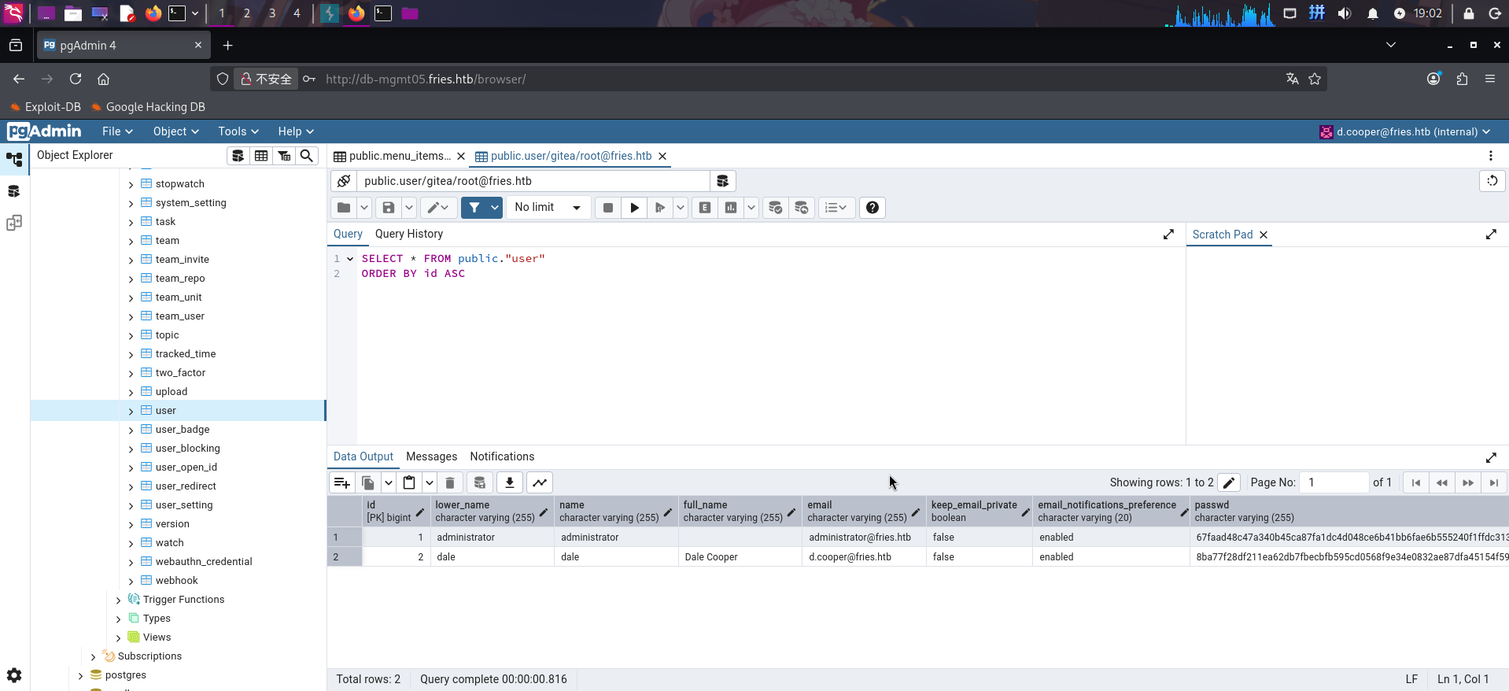Toggle the data filter funnel button
The width and height of the screenshot is (1509, 691).
pyautogui.click(x=474, y=208)
